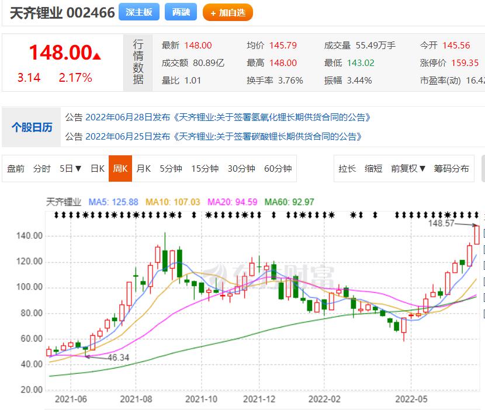Image resolution: width=485 pixels, height=410 pixels.
Task: Click the 个股日历 label
Action: [x=32, y=127]
